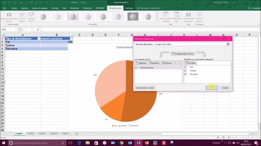Uncheck the numero persone series checkbox
The image size is (261, 146).
(x=136, y=68)
